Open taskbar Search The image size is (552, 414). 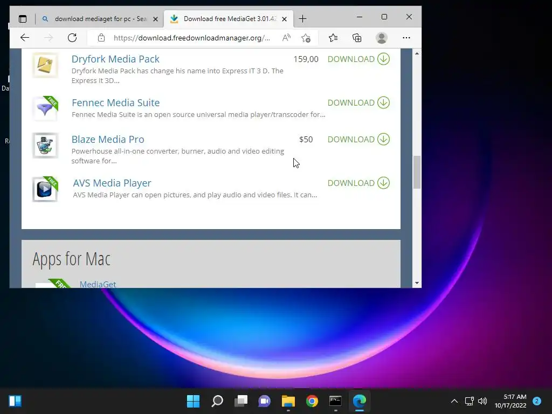click(x=217, y=401)
